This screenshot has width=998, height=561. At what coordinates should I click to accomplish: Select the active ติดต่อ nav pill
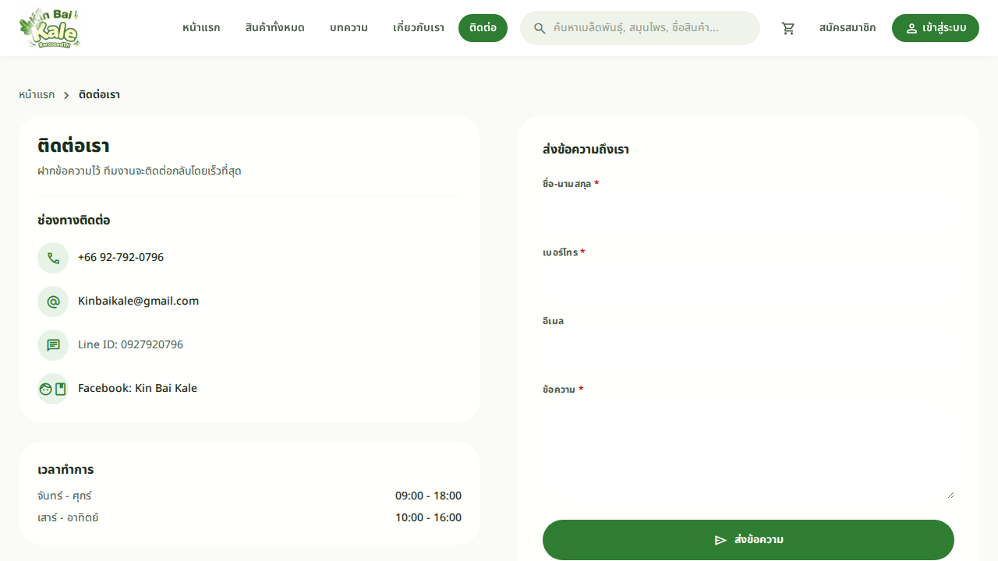click(x=483, y=28)
